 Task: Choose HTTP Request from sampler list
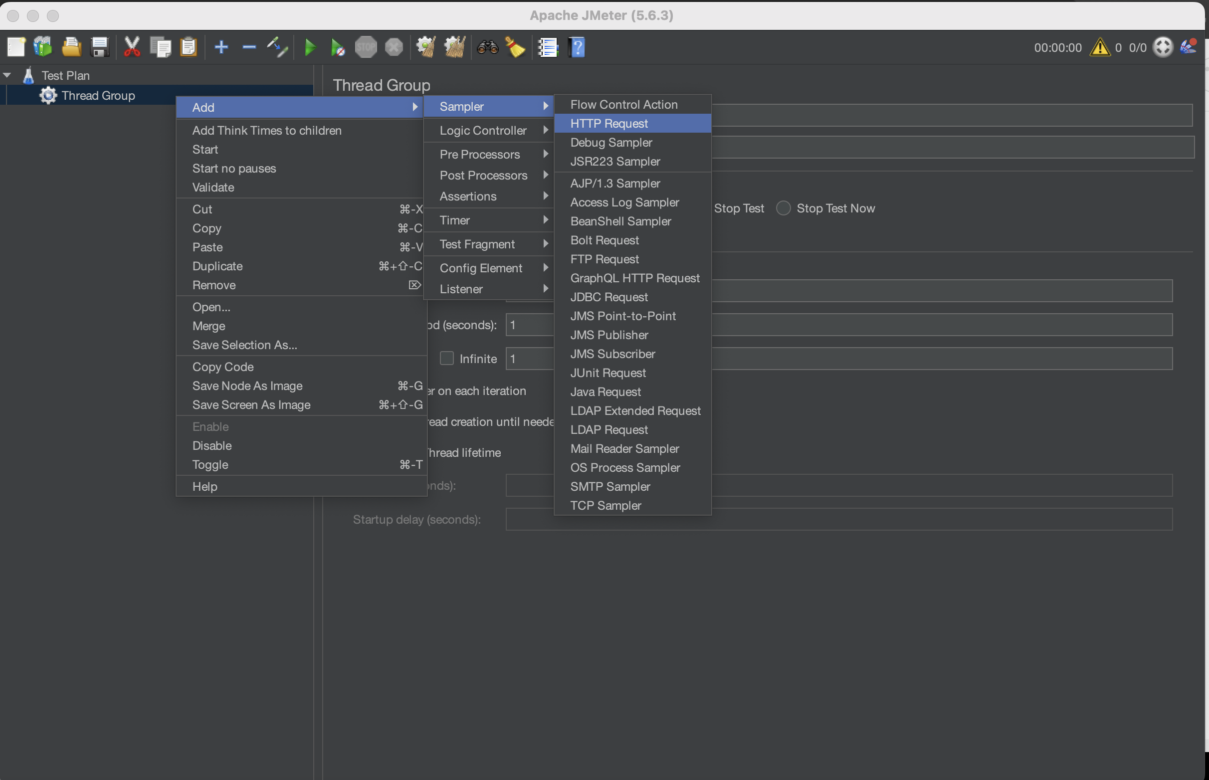(x=609, y=124)
